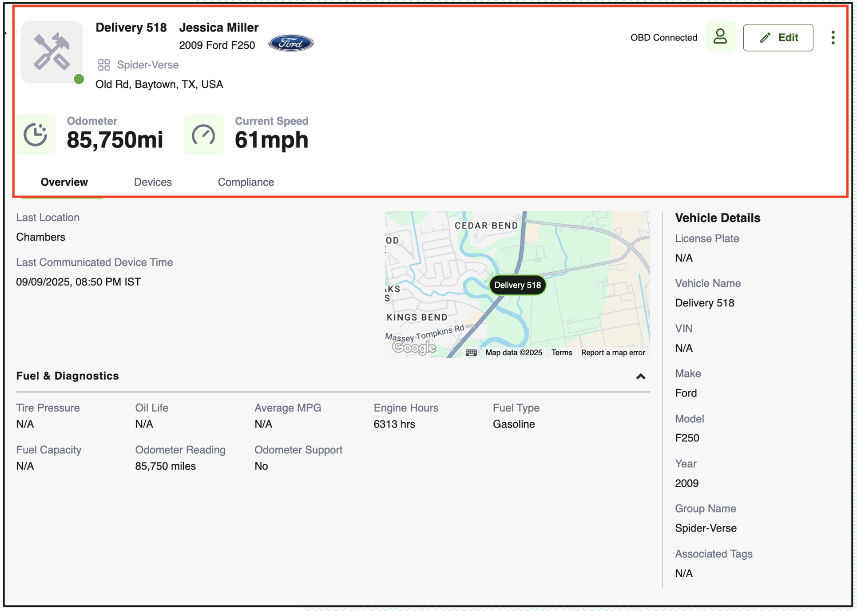Click the green online status dot
The image size is (857, 611).
79,79
